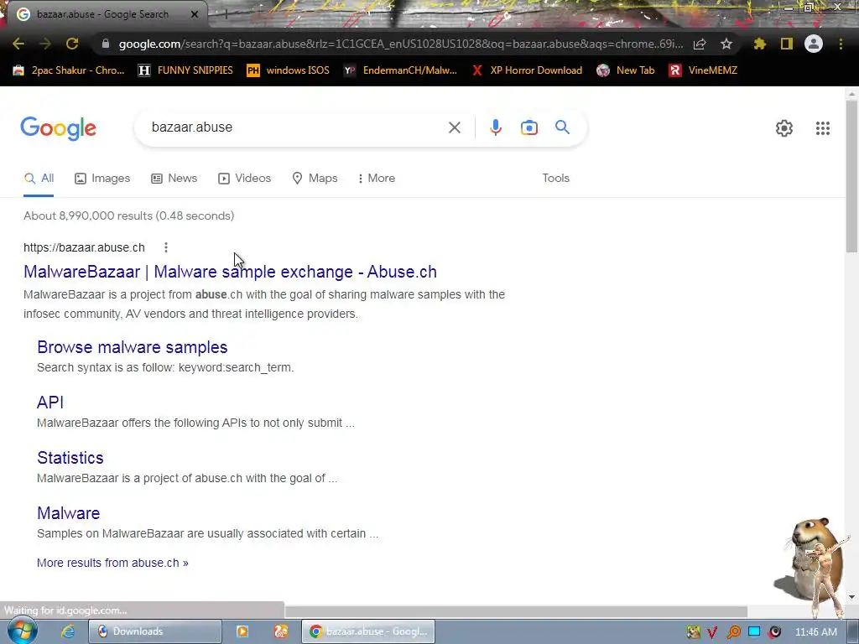Click the red V tray icon
The image size is (859, 644).
(x=713, y=632)
